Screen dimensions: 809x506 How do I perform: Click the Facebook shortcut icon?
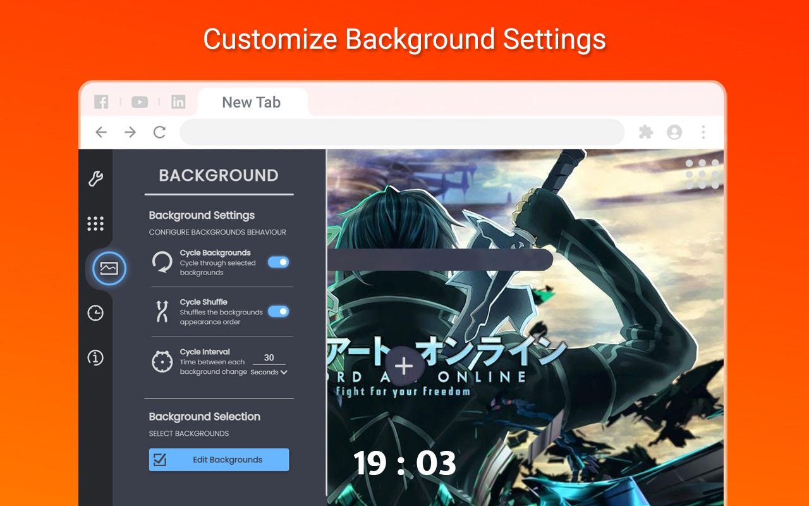[101, 102]
